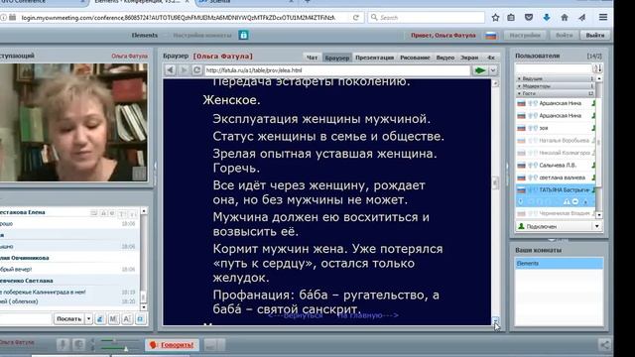
Task: Switch to the 4x tab
Action: coord(491,58)
